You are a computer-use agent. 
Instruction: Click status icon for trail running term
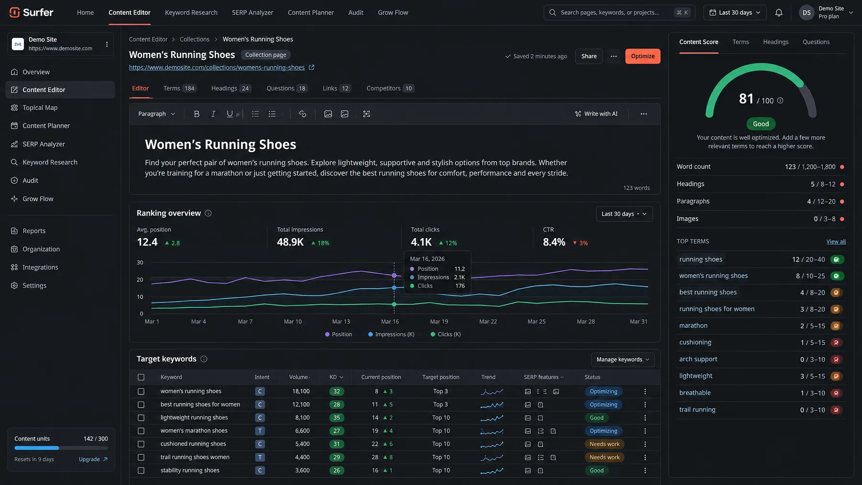coord(837,410)
